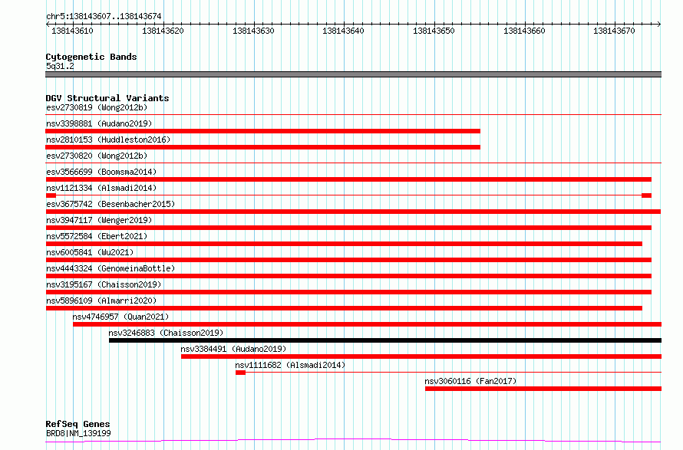Click the right red block of nsv1121334
Image resolution: width=683 pixels, height=450 pixels.
pos(646,195)
